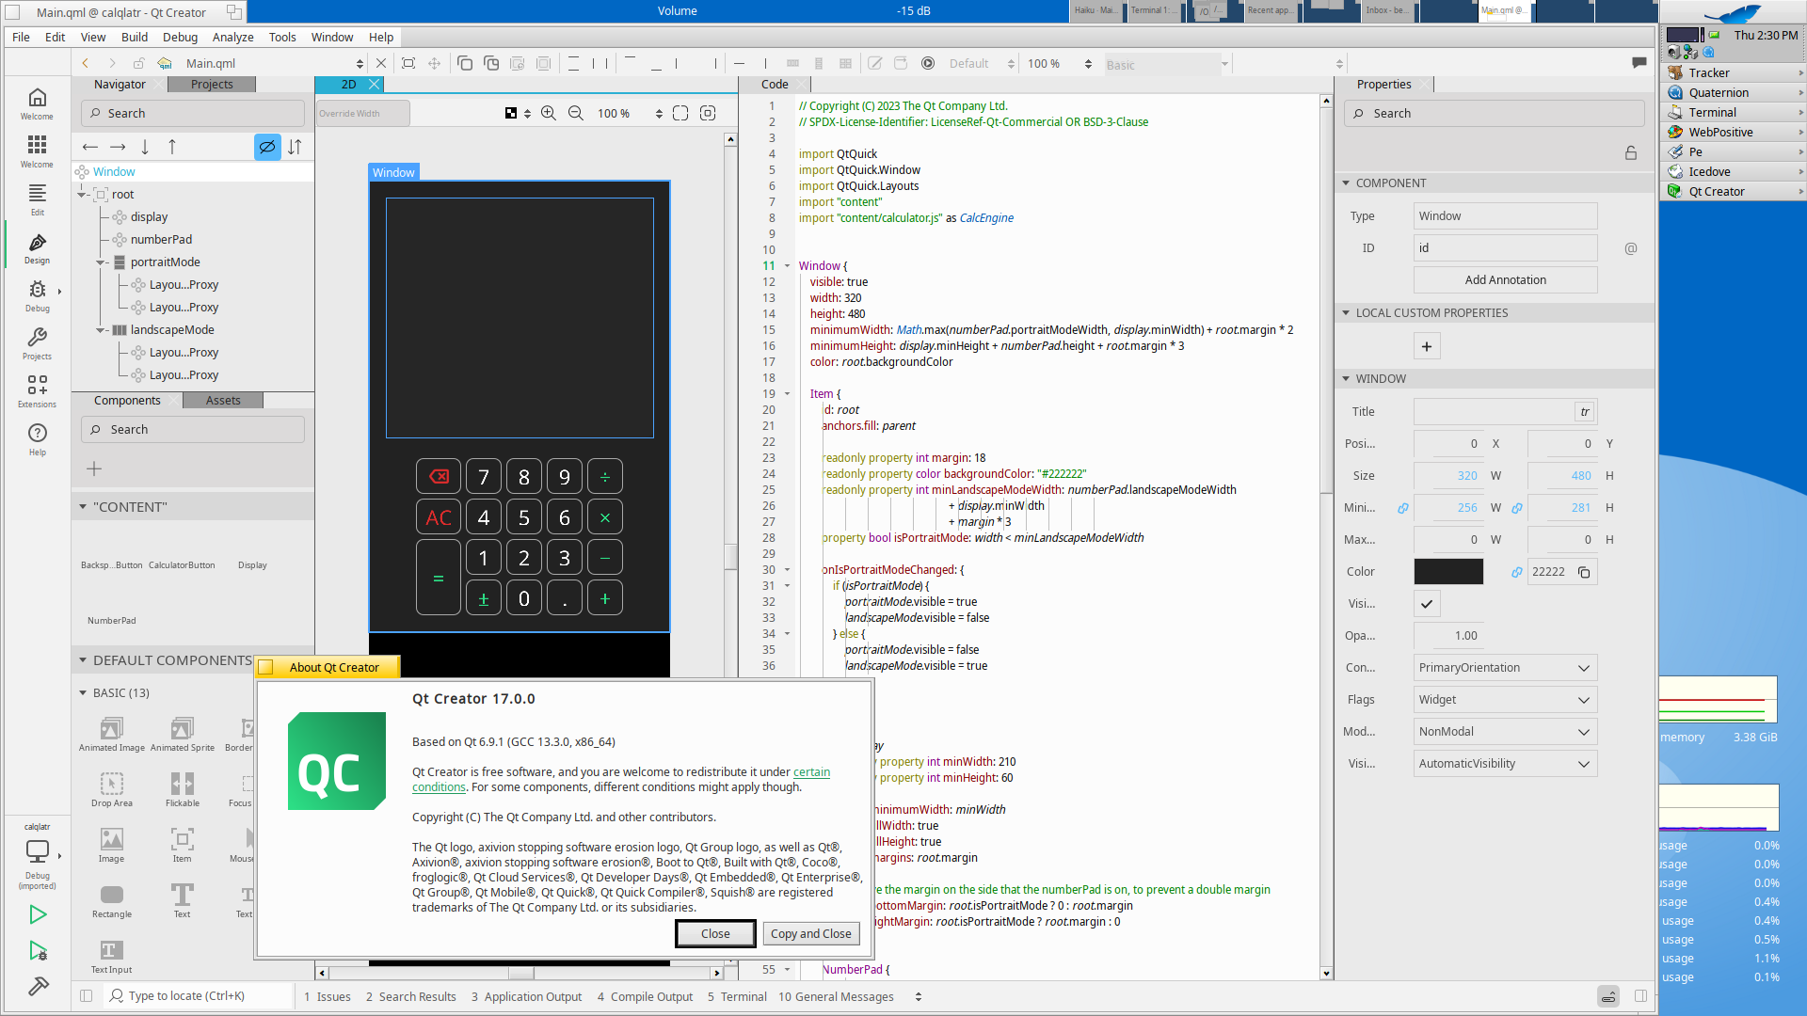Click Copy and Close button

tap(811, 933)
